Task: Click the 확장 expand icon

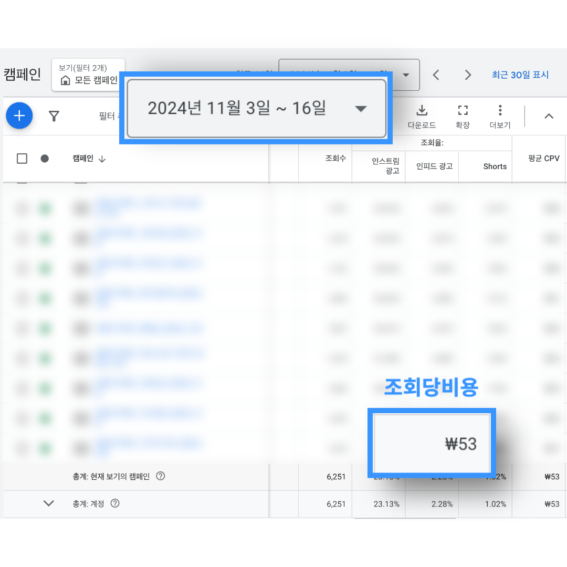Action: point(463,110)
